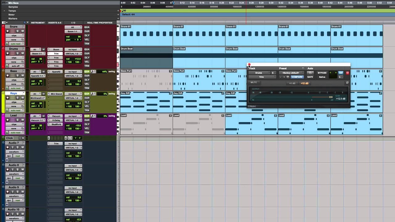Click the MIDI mute M on Drums instrument
This screenshot has height=222, width=395.
(44, 49)
